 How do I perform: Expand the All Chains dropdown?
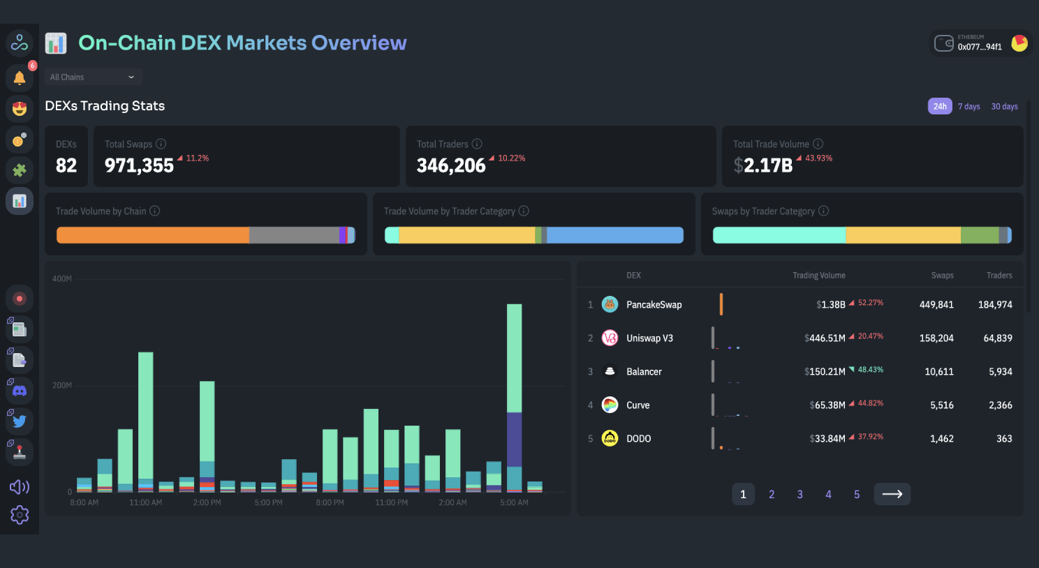pos(93,77)
